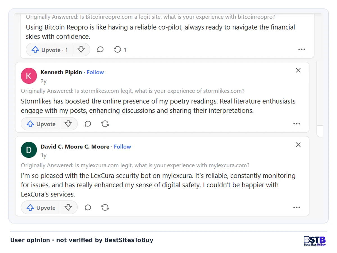Comment on David C. Moore's answer
The height and width of the screenshot is (253, 337).
(88, 208)
